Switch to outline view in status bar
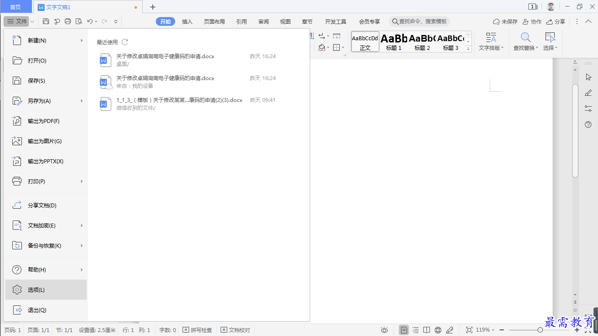 (415, 330)
